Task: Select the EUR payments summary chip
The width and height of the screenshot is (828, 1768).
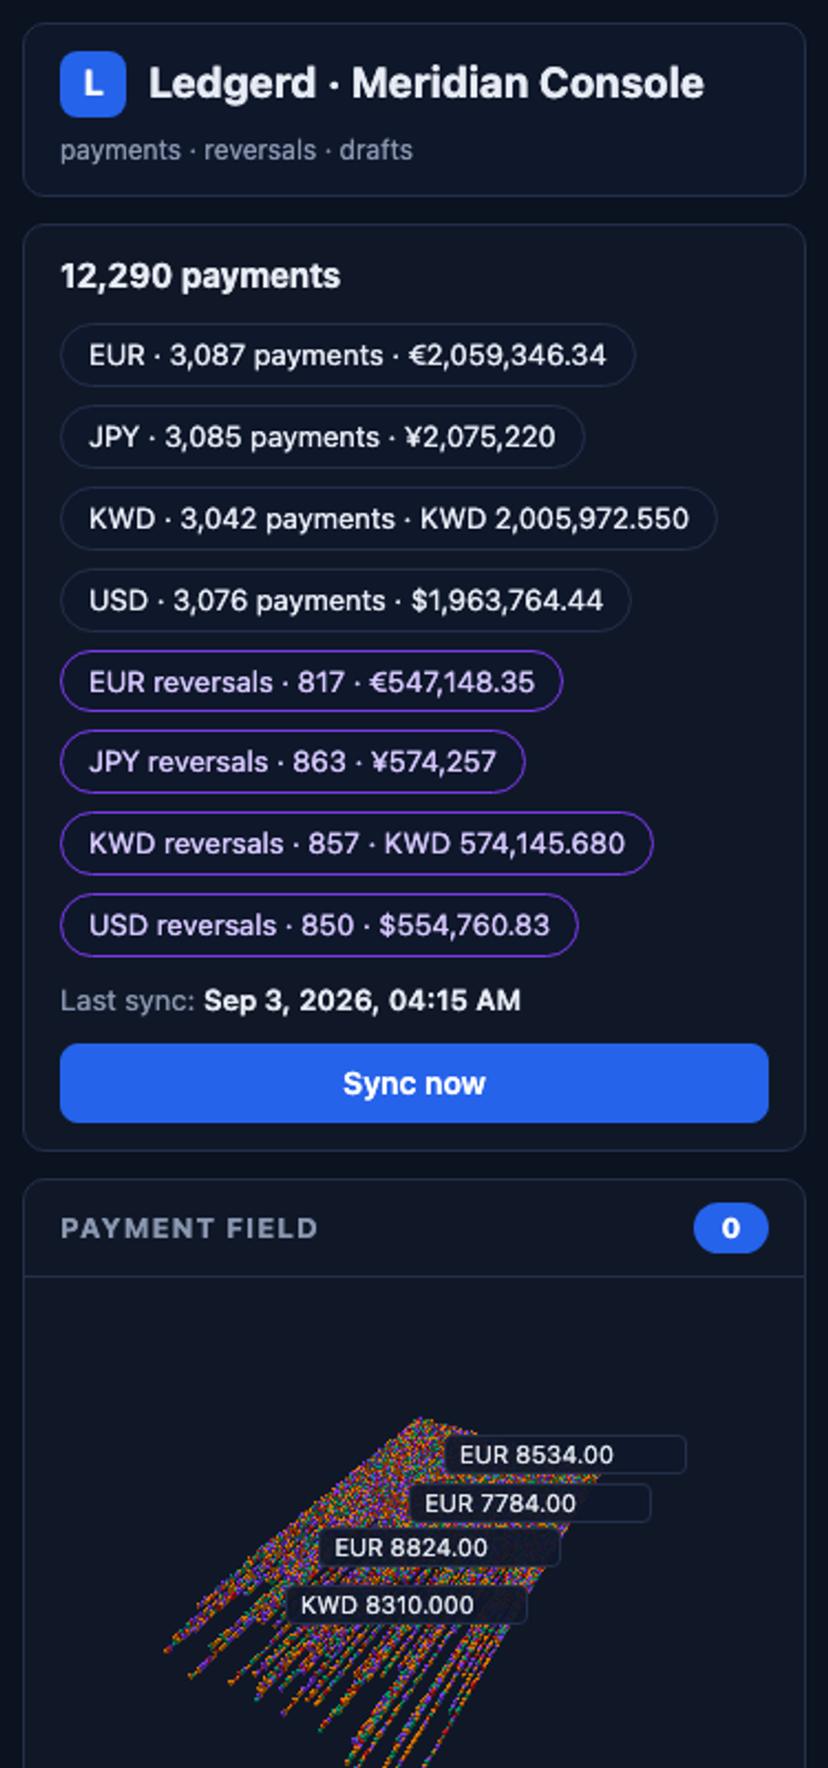Action: point(348,355)
